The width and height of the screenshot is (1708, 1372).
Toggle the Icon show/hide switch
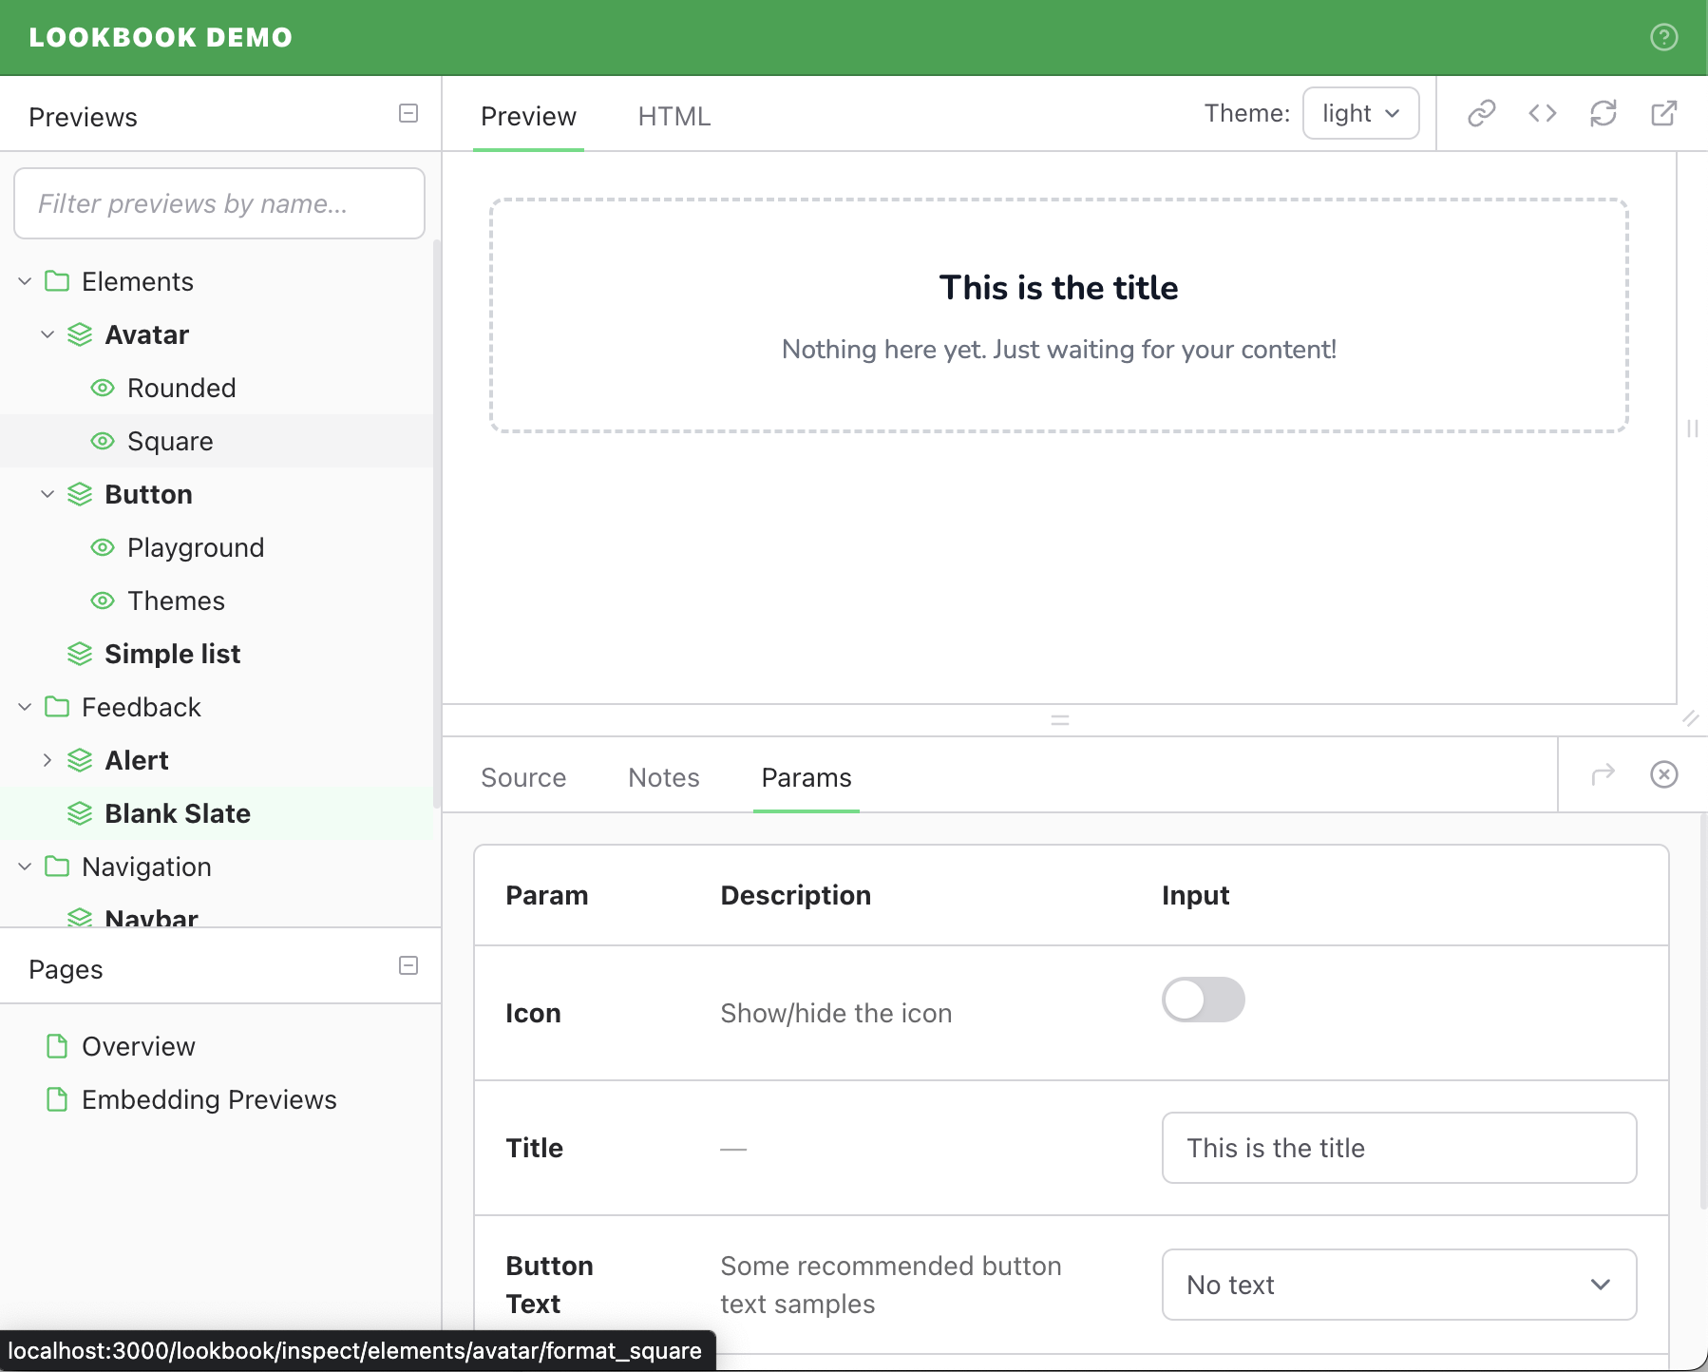1203,1000
